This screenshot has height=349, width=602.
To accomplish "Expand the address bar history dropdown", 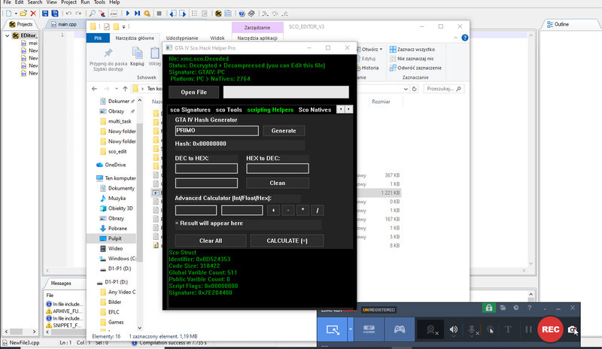I will [406, 89].
